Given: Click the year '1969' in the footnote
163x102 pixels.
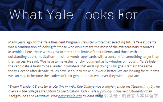Looking at the screenshot, I should pos(151,87).
